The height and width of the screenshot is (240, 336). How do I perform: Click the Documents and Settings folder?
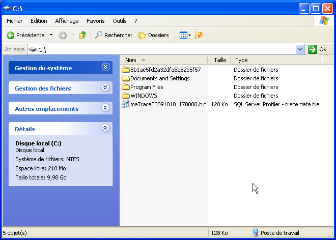[x=159, y=78]
